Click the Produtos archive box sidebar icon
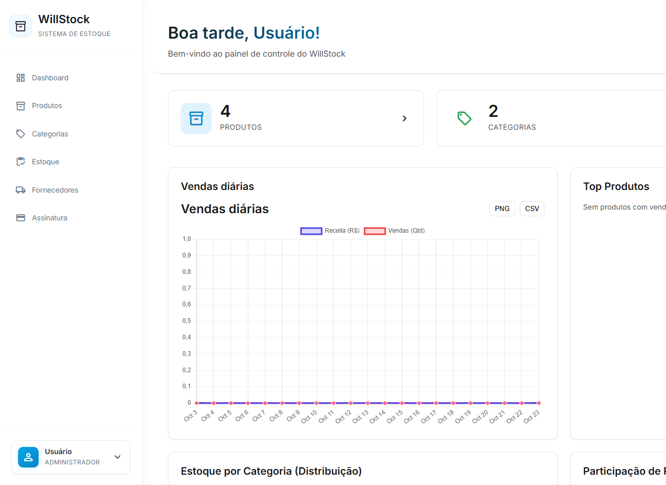This screenshot has width=666, height=485. 21,106
